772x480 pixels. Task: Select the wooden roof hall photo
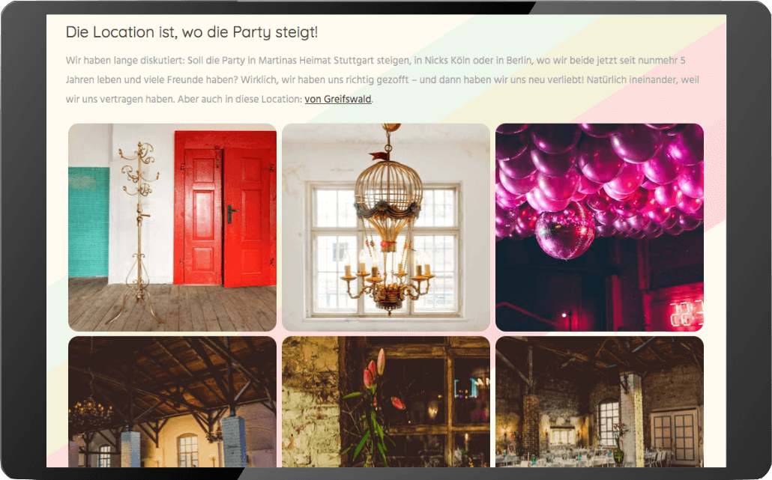172,402
